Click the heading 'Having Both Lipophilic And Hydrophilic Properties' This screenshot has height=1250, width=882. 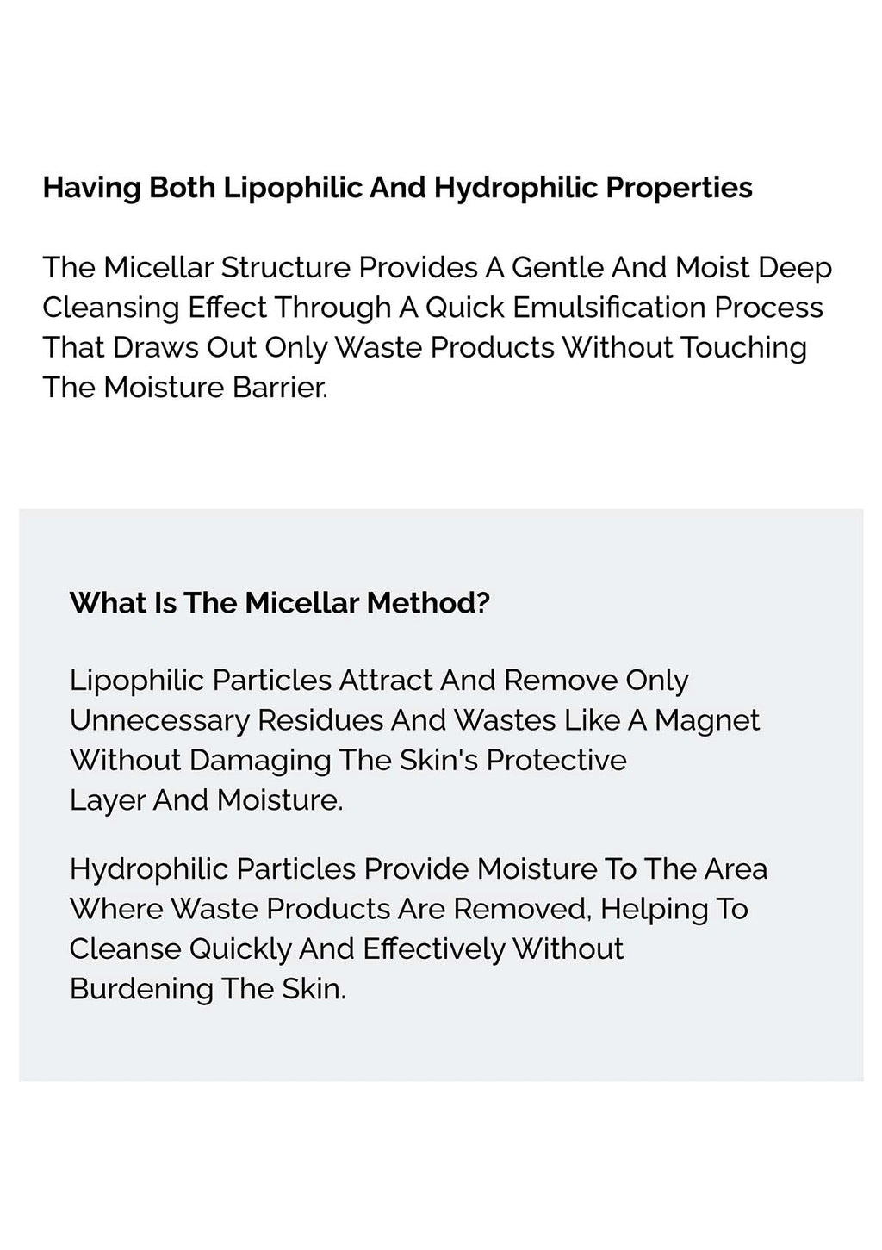coord(397,188)
